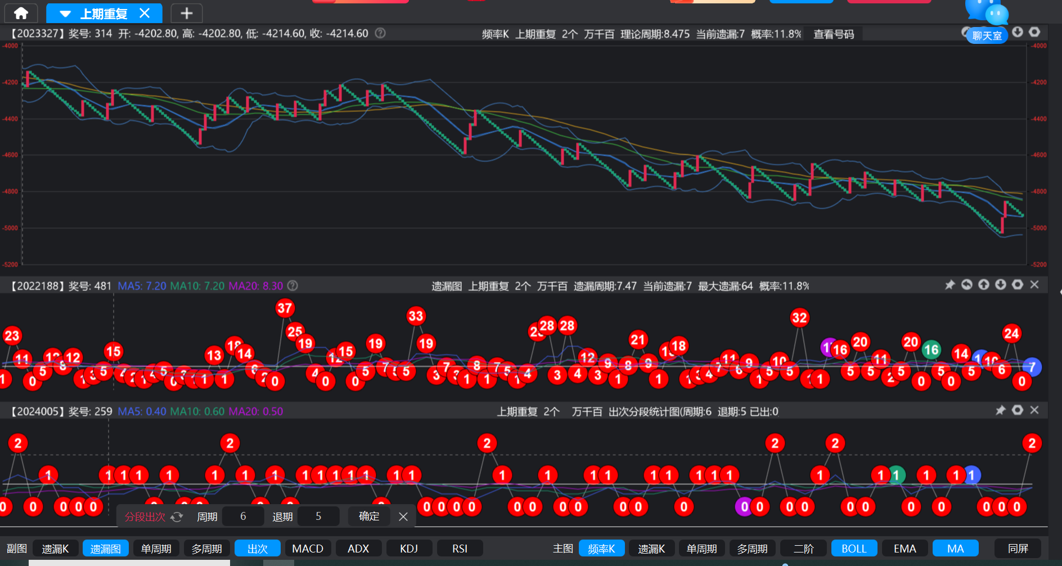Image resolution: width=1062 pixels, height=566 pixels.
Task: Click red bubble 24 in 遗漏图
Action: click(1011, 334)
